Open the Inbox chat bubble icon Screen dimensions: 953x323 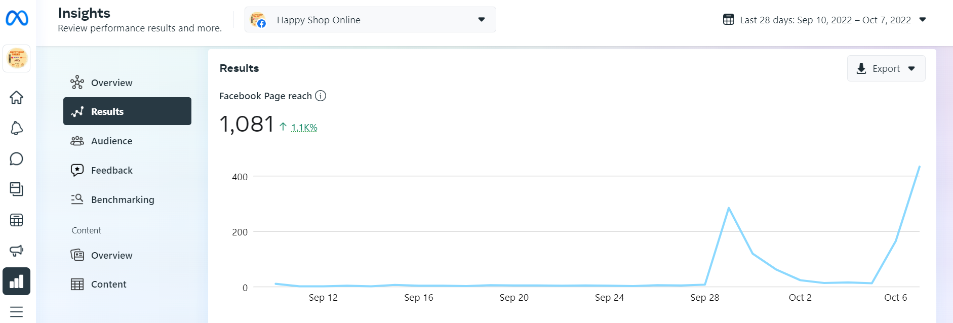(17, 159)
